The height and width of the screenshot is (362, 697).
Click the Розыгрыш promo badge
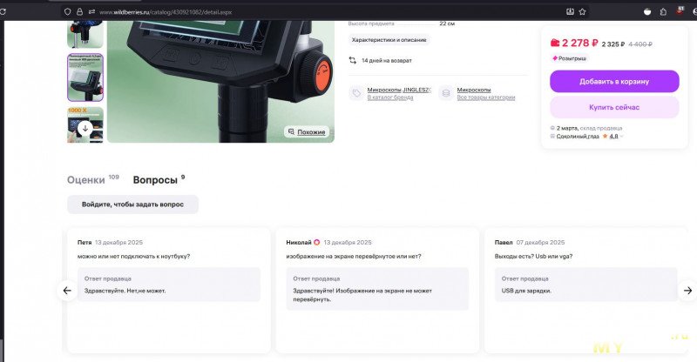569,57
